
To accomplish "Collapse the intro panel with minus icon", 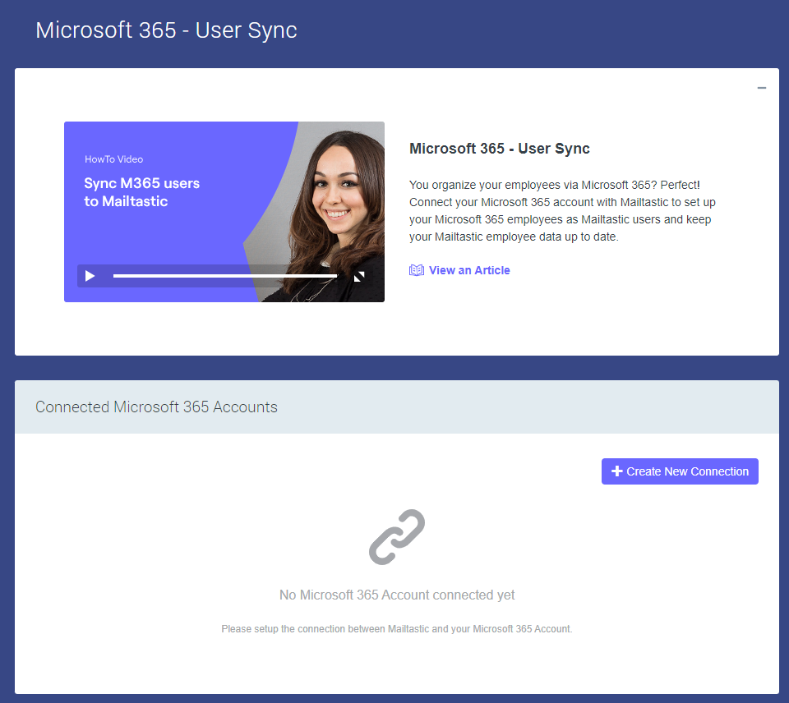I will 762,88.
